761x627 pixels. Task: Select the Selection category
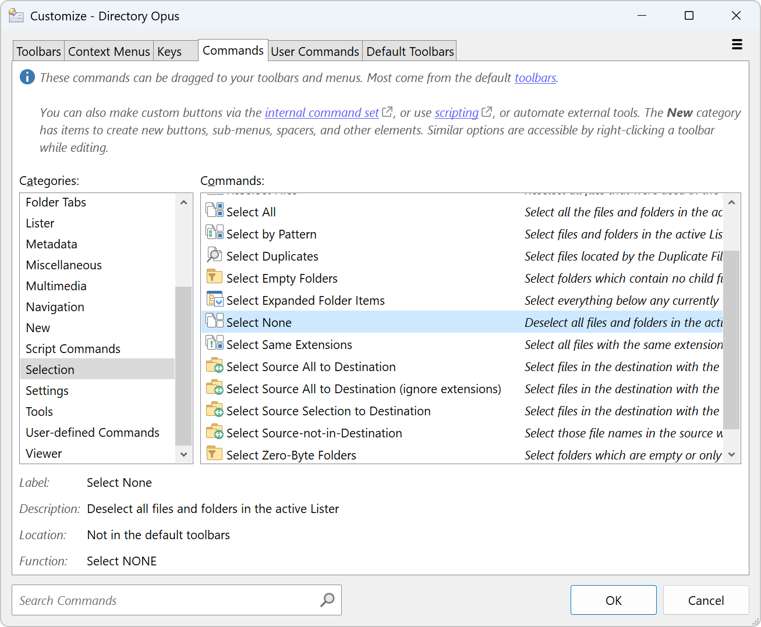[x=97, y=369]
